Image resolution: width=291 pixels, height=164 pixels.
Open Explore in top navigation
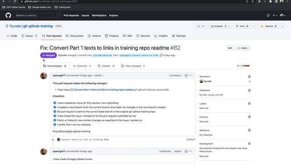point(113,15)
